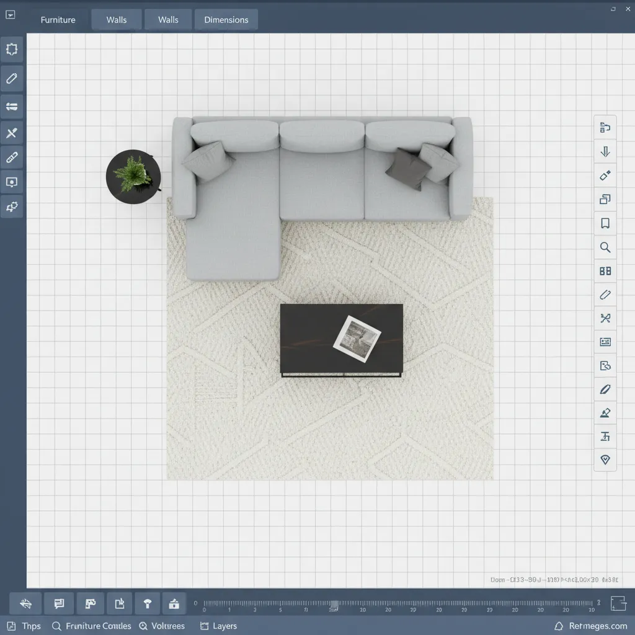Click the shuffle crossed arrows icon
This screenshot has height=635, width=635.
coord(605,318)
